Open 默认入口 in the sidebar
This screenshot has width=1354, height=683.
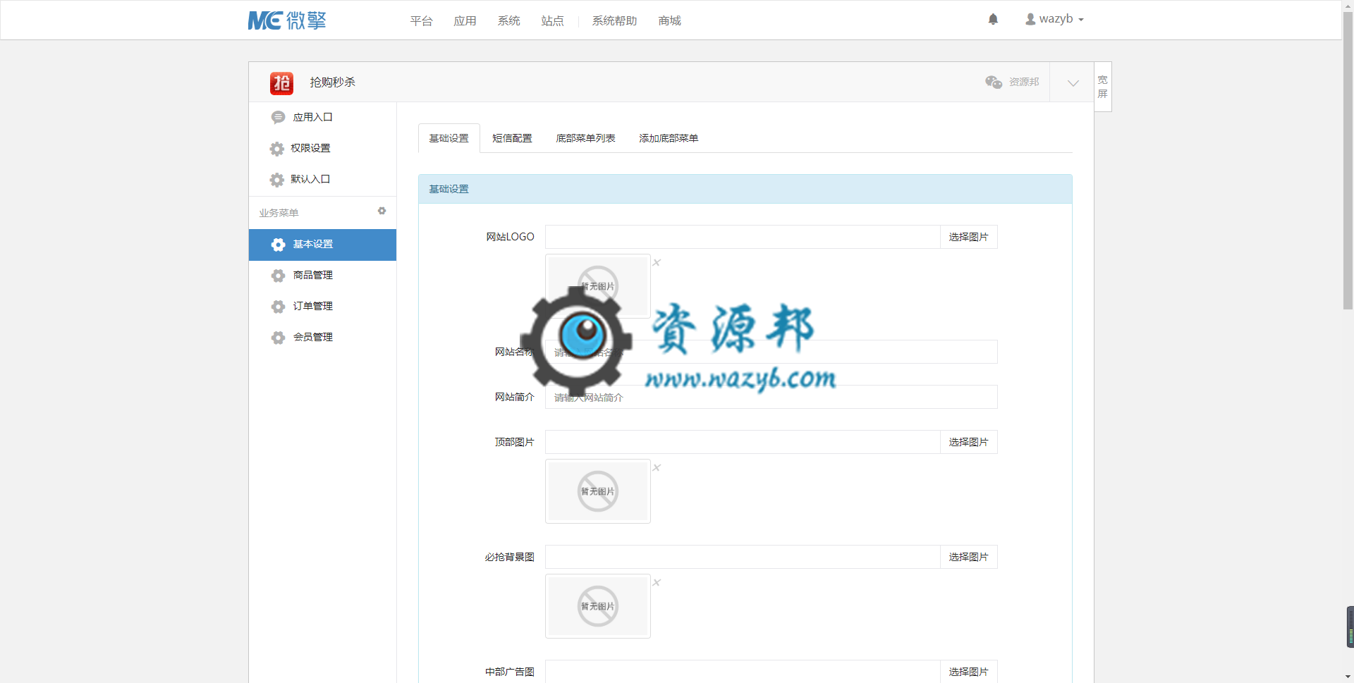(x=322, y=180)
